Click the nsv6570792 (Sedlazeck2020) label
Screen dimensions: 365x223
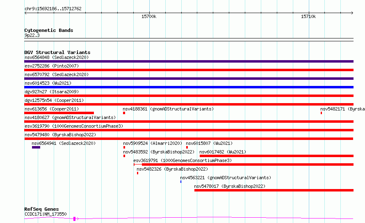(x=57, y=74)
